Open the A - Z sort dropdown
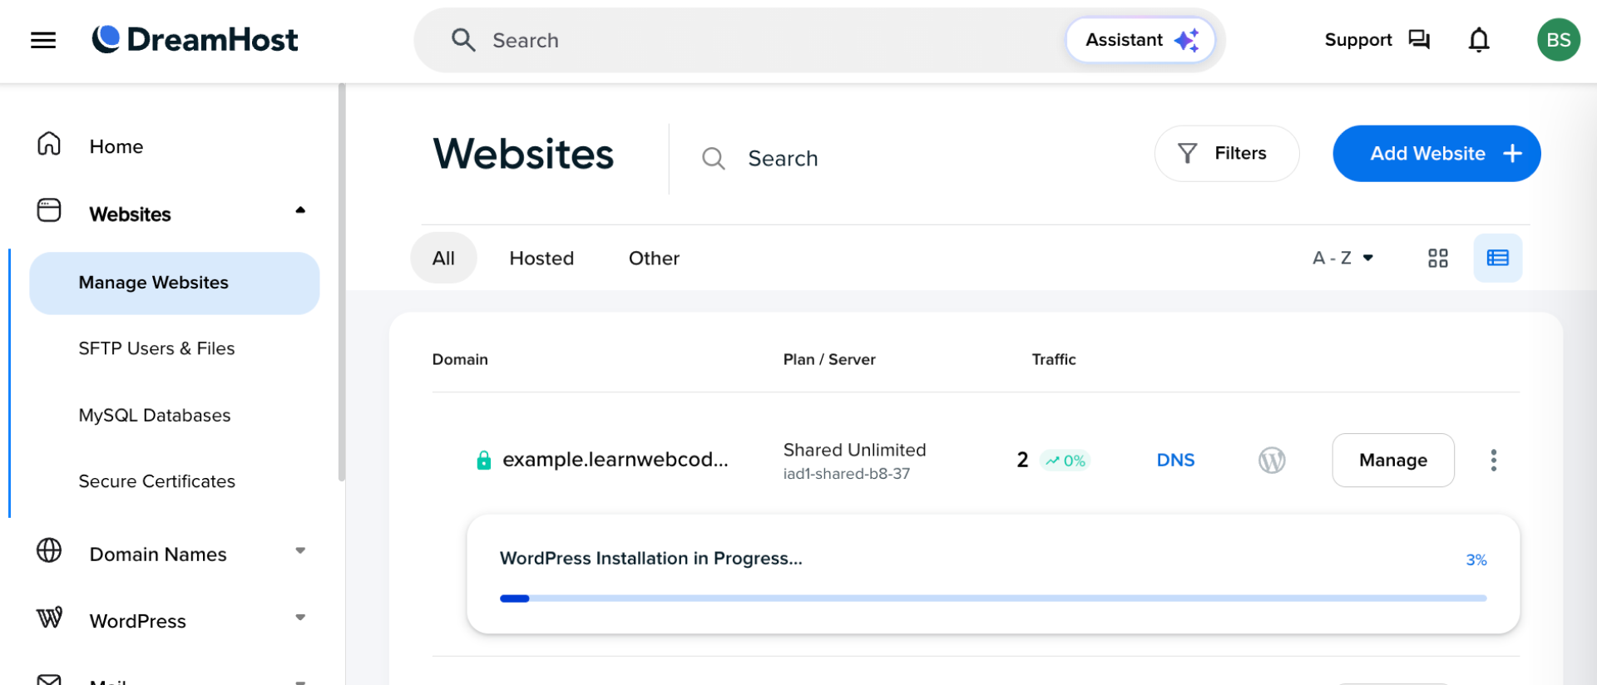This screenshot has height=685, width=1597. (x=1342, y=259)
